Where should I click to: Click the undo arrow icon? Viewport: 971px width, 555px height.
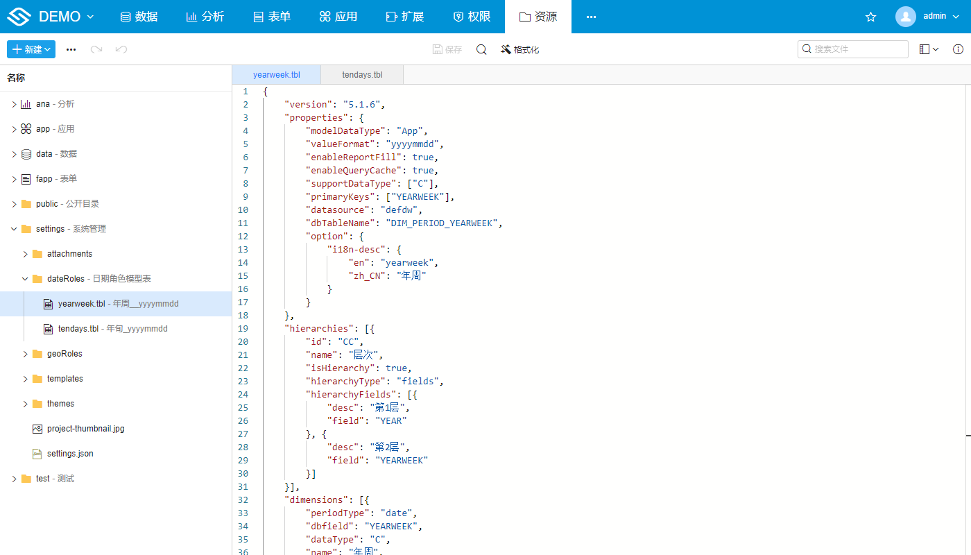[121, 49]
